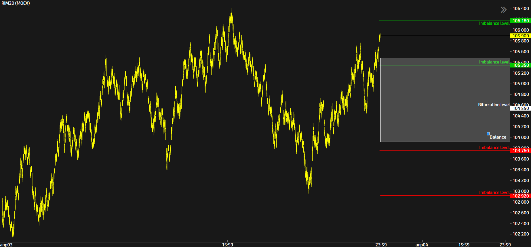Click the RIM20 (MOEX) chart title
This screenshot has width=531, height=247.
point(16,3)
